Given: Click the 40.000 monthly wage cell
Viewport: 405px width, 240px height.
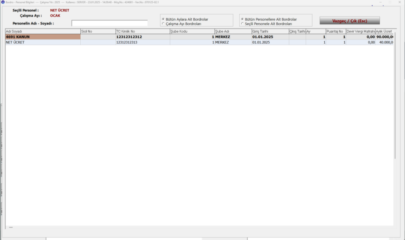Looking at the screenshot, I should (x=384, y=42).
